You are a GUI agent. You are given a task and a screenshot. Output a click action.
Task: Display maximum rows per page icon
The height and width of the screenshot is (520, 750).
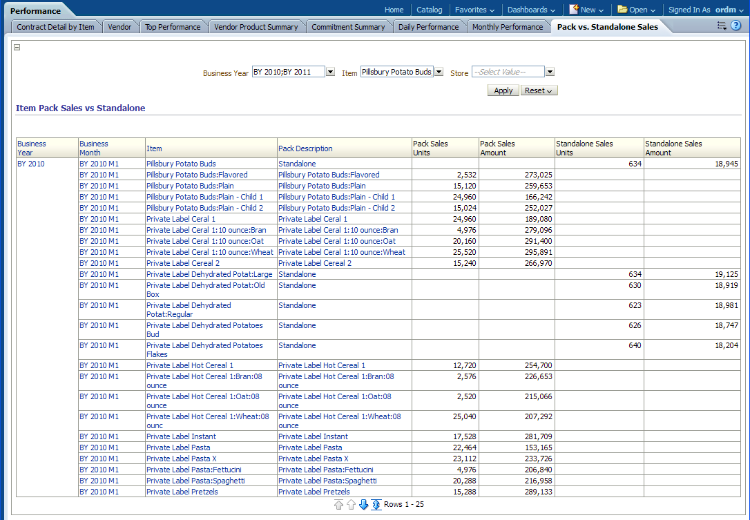click(376, 505)
